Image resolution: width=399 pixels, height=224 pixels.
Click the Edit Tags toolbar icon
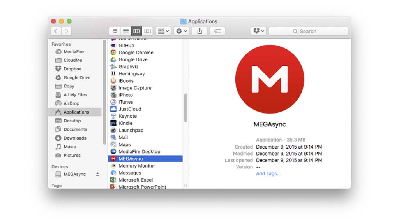pyautogui.click(x=218, y=31)
